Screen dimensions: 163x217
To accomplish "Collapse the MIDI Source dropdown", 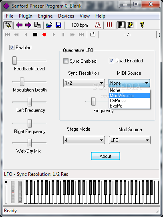I will [129, 83].
